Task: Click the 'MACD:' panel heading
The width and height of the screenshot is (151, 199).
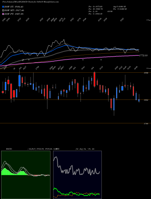Action: (x=9, y=149)
